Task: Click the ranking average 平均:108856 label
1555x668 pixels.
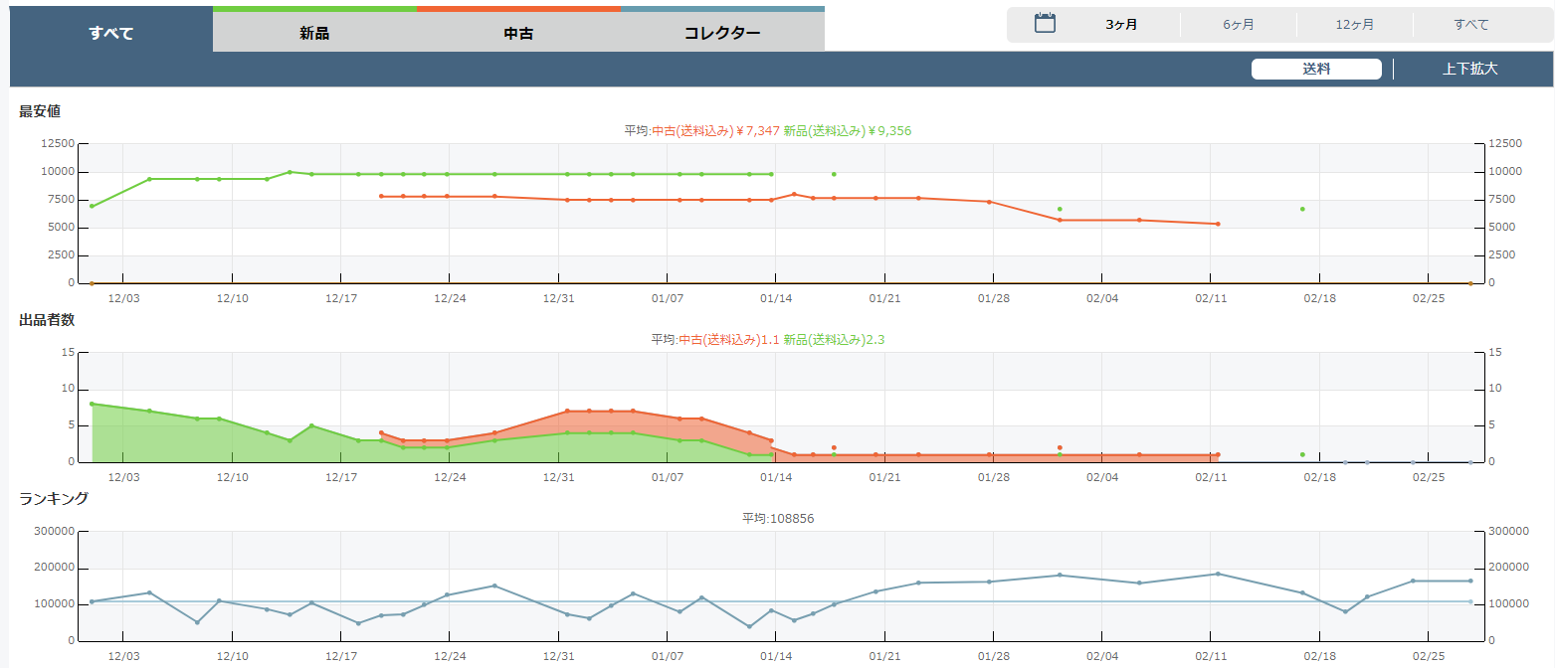Action: (x=778, y=518)
